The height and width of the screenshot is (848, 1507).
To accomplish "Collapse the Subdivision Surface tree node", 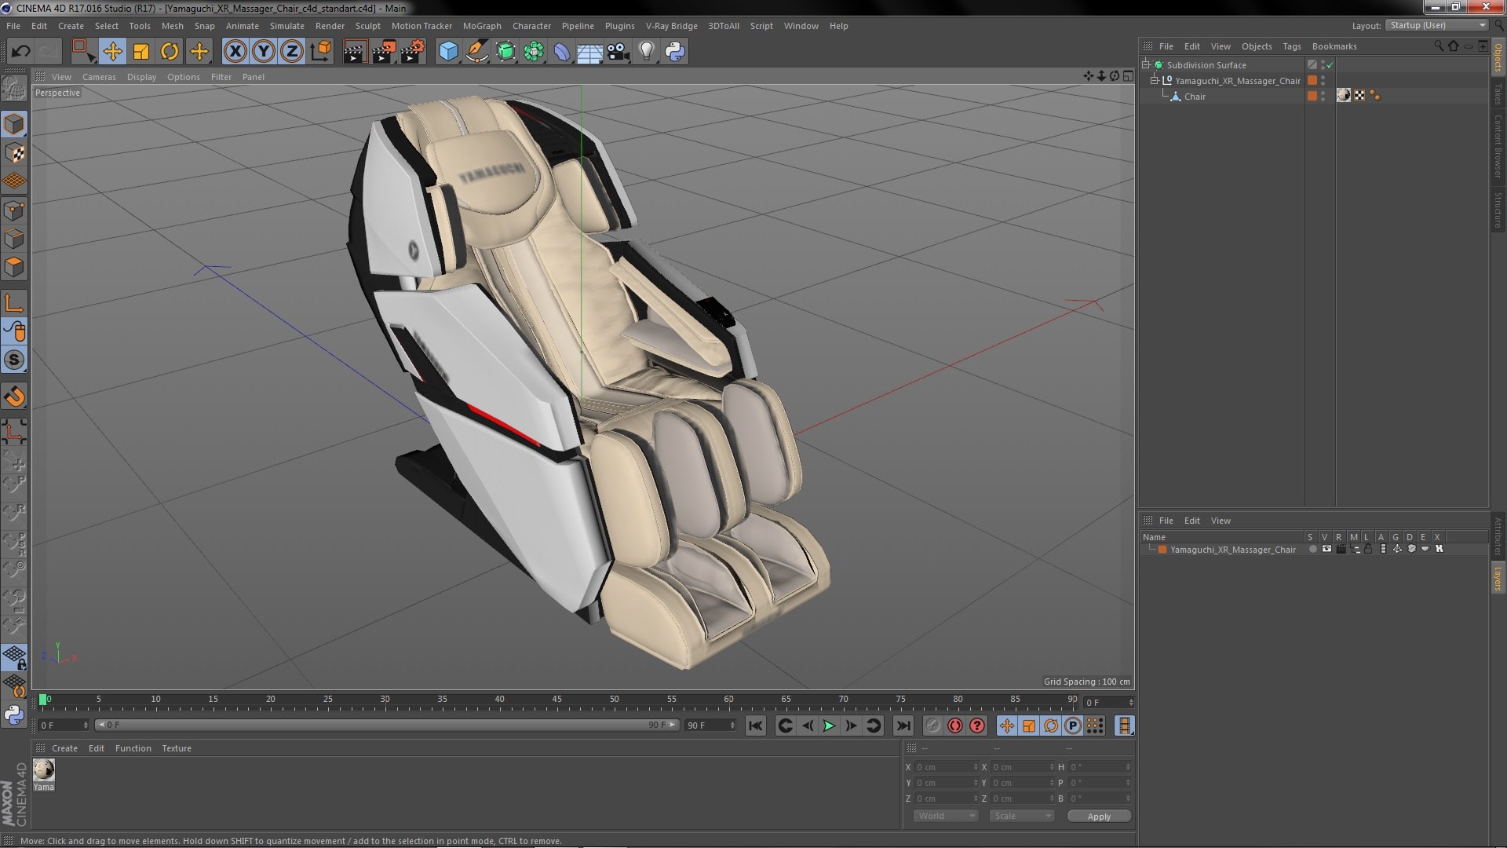I will pyautogui.click(x=1146, y=65).
